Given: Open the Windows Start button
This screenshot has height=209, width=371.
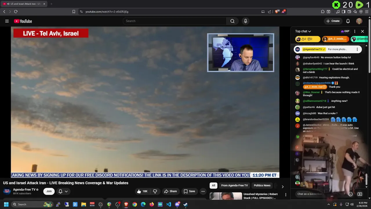Looking at the screenshot, I should click(x=6, y=204).
